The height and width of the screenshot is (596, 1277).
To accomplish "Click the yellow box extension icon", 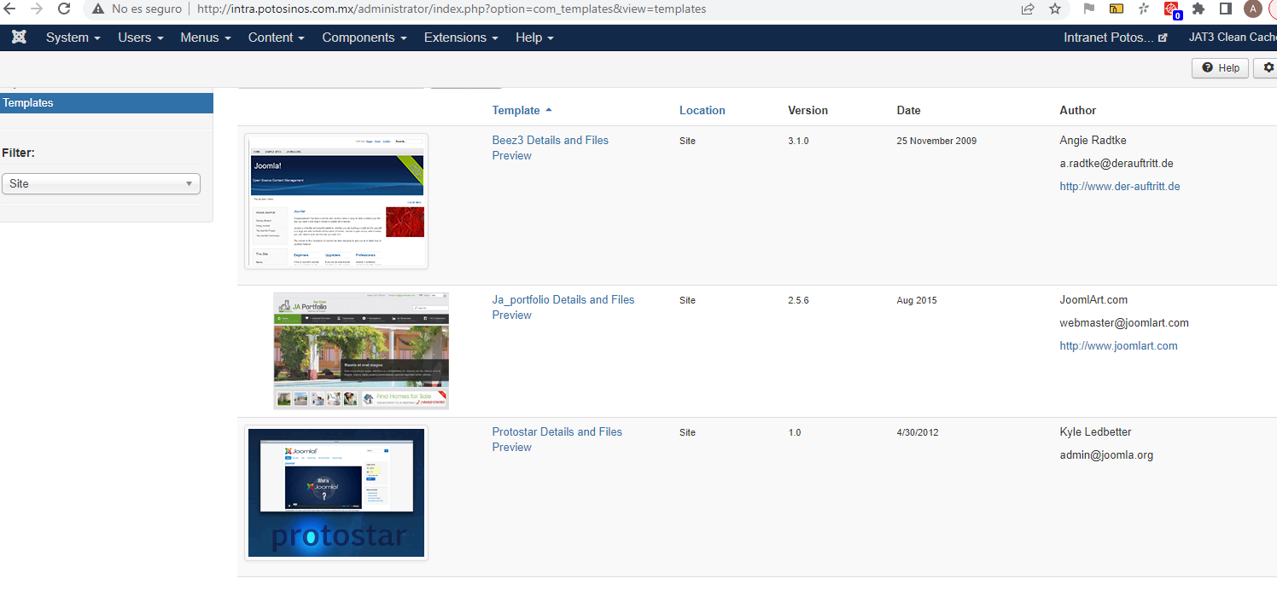I will coord(1117,9).
